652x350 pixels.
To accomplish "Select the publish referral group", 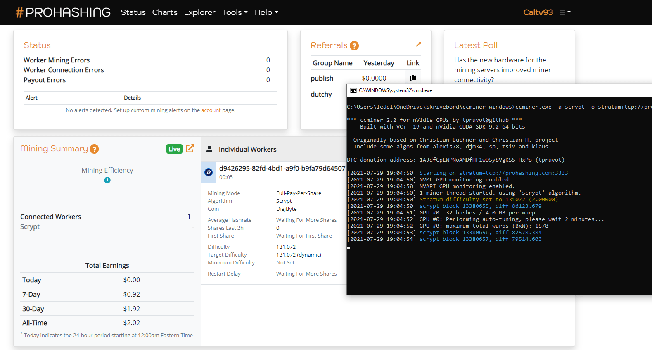I will tap(322, 78).
